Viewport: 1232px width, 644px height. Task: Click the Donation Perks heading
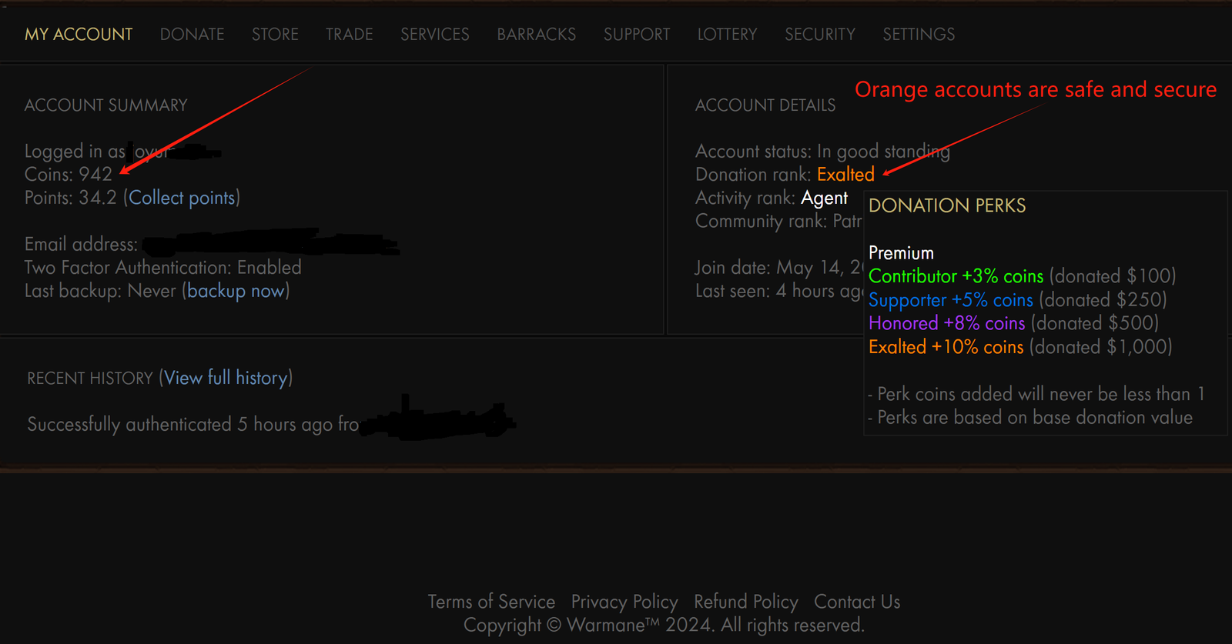point(947,205)
